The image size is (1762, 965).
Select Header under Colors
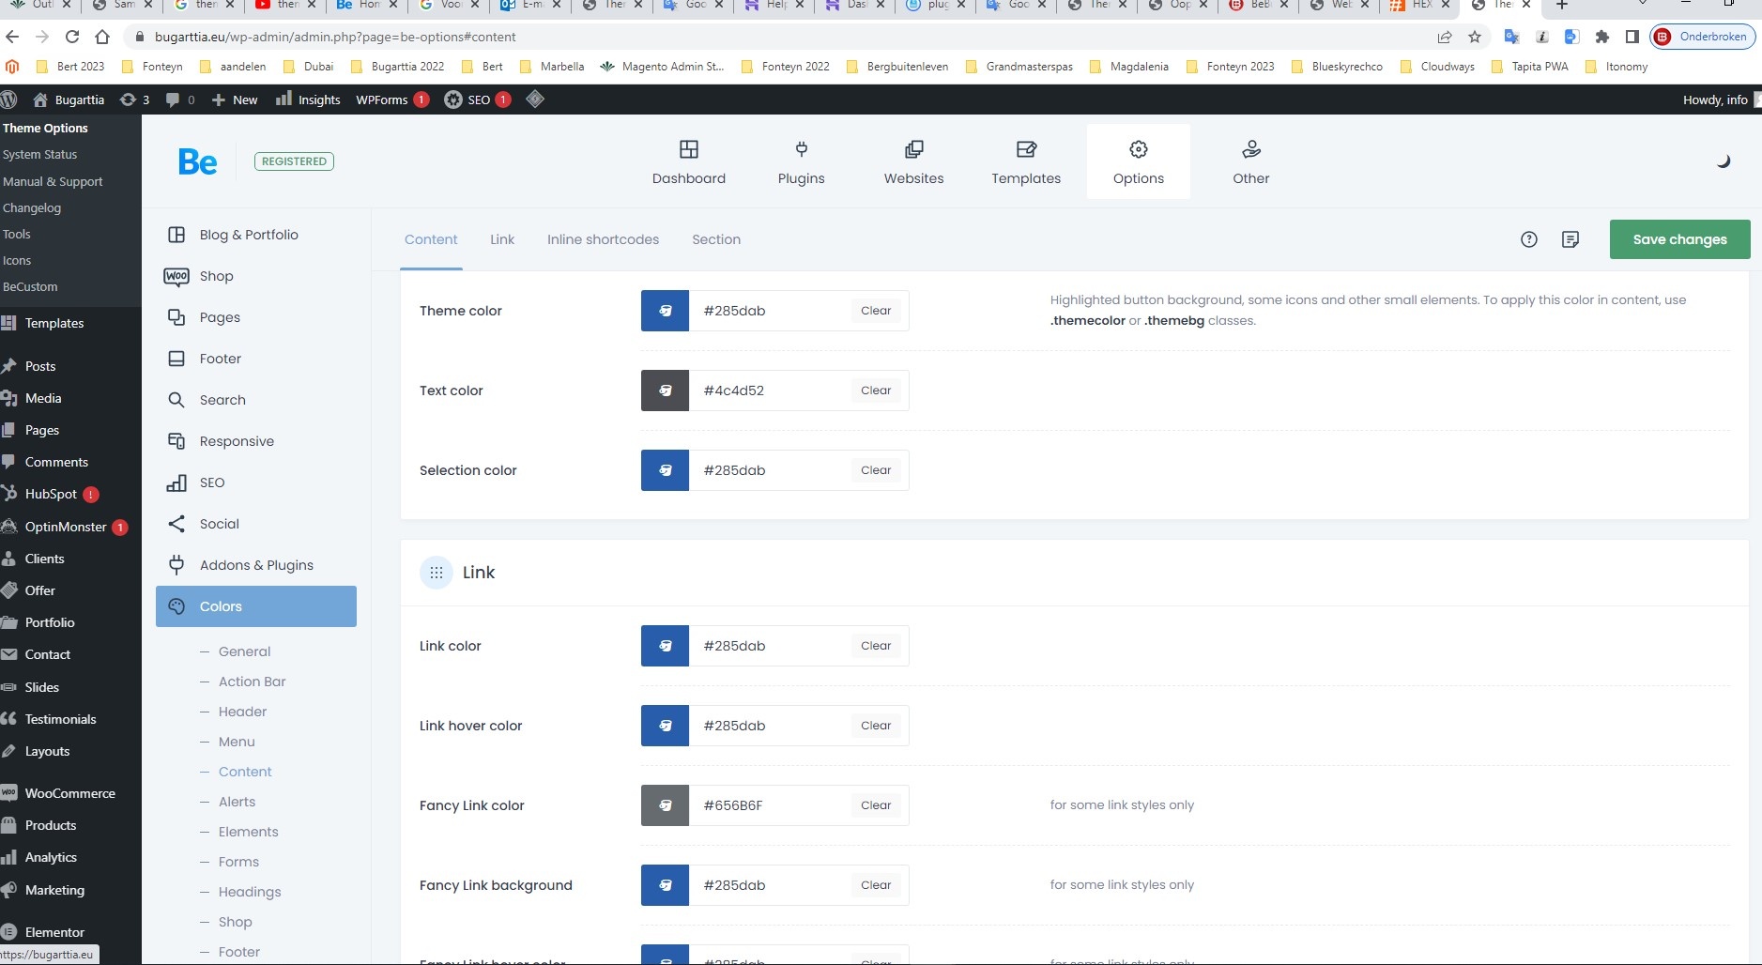(x=242, y=712)
